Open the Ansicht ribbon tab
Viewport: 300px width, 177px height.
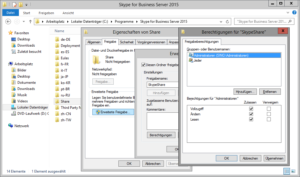point(68,13)
